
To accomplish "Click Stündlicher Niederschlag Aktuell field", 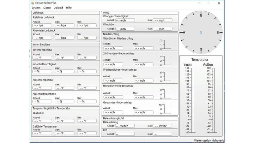I will point(113,48).
